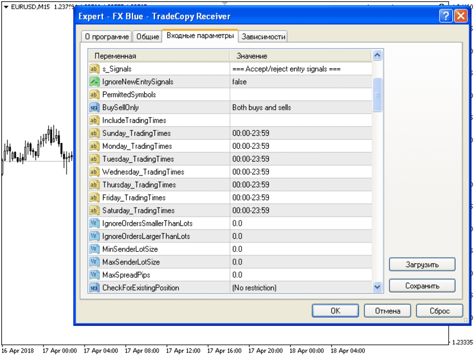Click the Сброс reset button
476x358 pixels.
[439, 311]
